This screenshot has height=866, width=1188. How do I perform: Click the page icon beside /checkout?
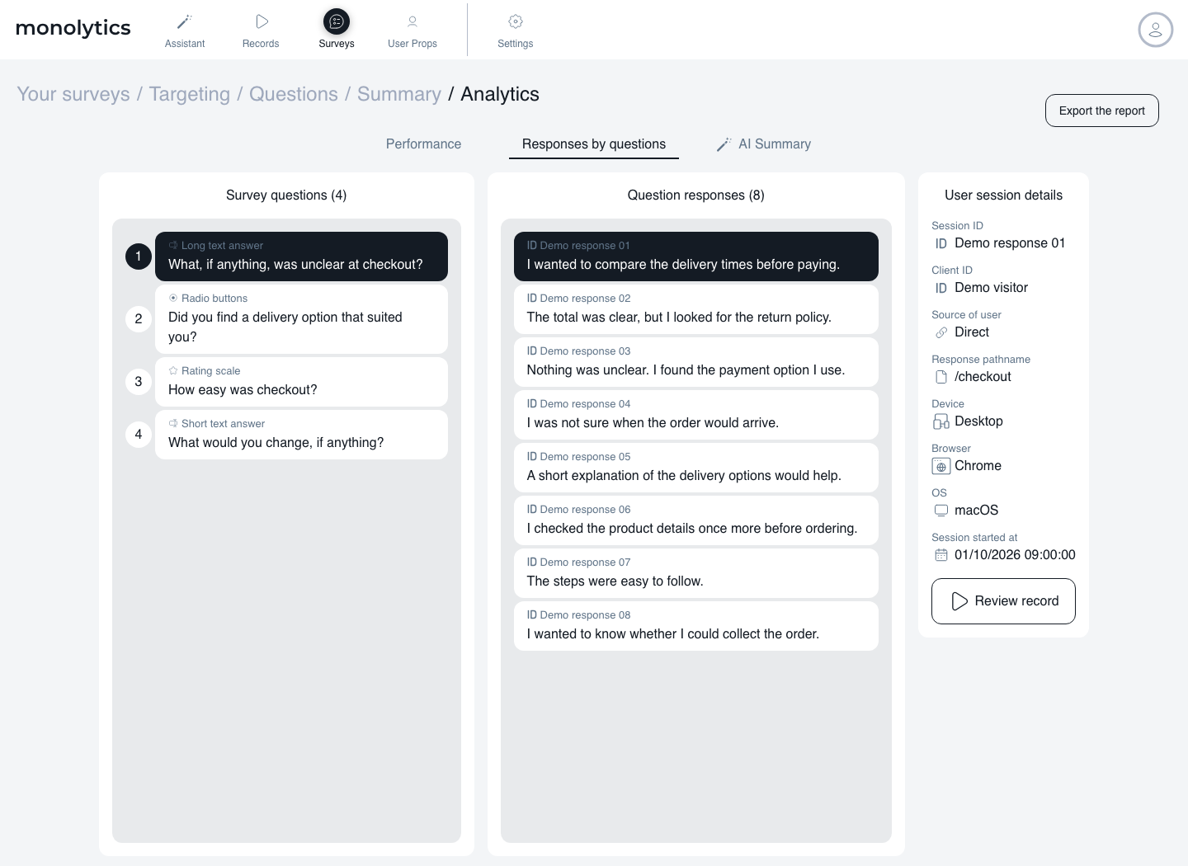click(x=941, y=377)
